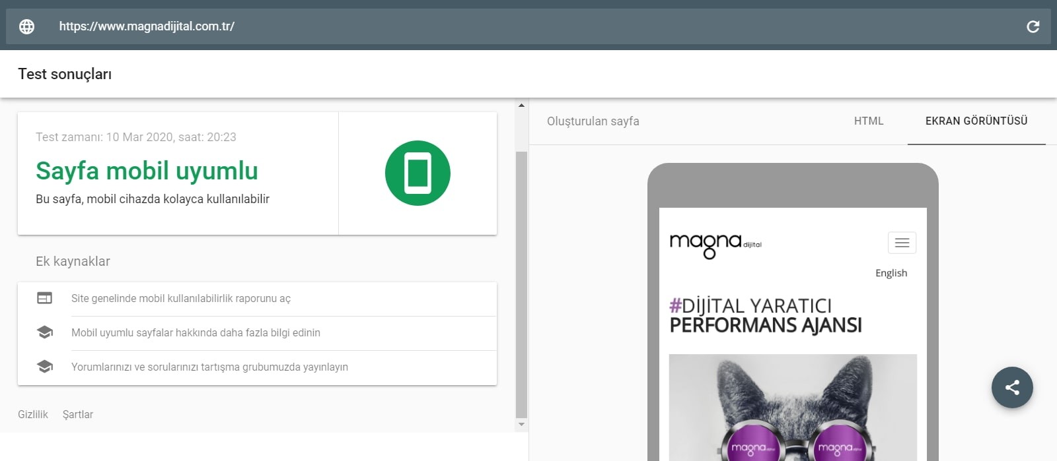Click the 'Sayfa mobil uyumlu' heading

click(147, 170)
